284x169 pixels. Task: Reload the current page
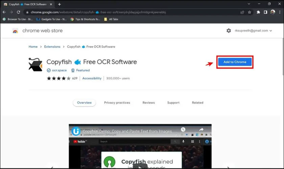point(18,12)
